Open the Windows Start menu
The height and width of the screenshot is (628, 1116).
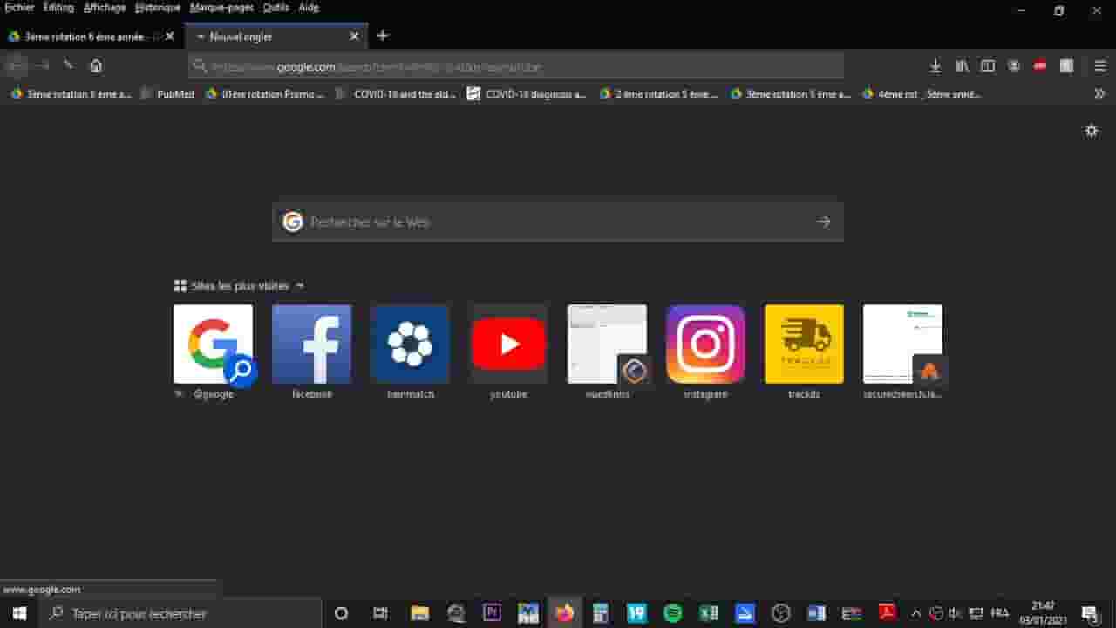(19, 613)
